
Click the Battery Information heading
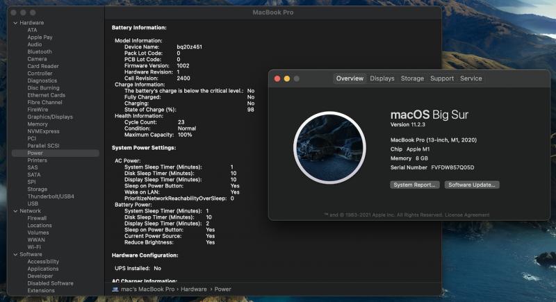click(x=139, y=28)
